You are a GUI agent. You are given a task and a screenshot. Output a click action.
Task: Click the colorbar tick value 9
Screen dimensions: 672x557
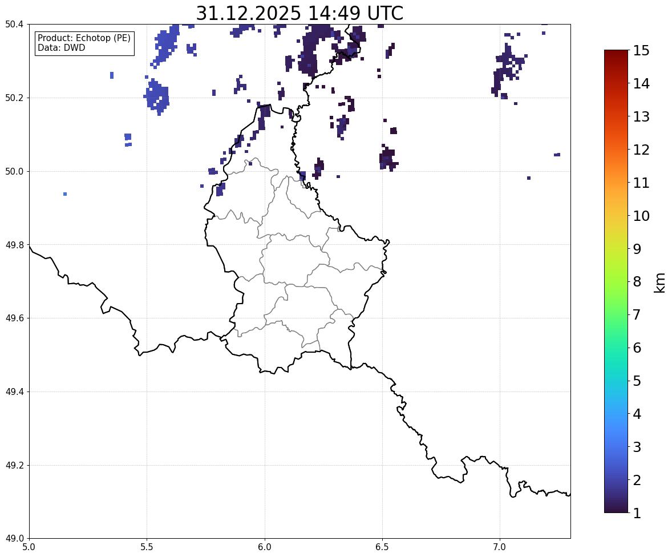click(637, 249)
